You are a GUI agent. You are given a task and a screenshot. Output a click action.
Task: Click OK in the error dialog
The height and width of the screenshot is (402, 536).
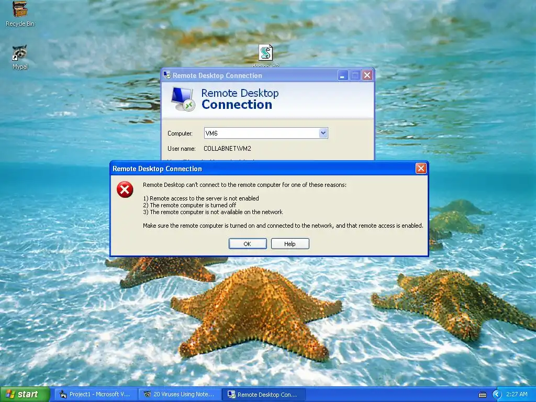coord(248,244)
